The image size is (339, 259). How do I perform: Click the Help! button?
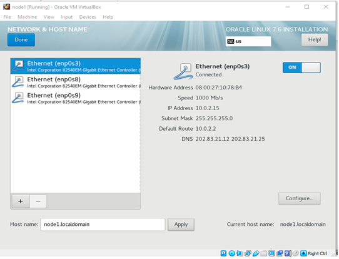pyautogui.click(x=315, y=40)
